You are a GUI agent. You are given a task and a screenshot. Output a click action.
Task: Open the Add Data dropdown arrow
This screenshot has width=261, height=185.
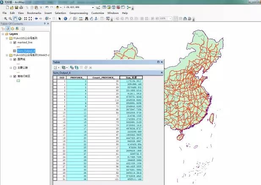[60, 8]
